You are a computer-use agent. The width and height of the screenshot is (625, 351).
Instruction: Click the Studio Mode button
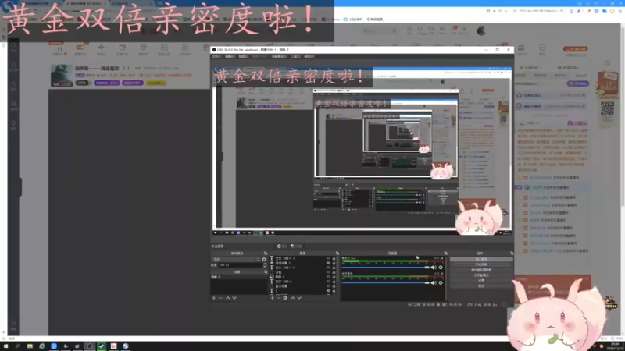coord(481,275)
